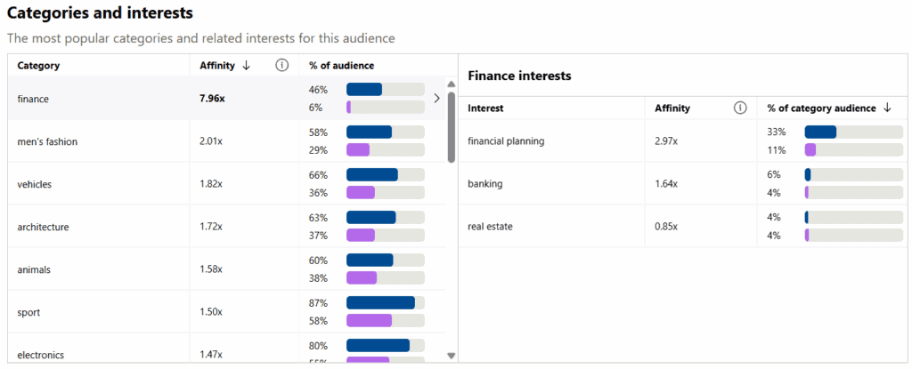Image resolution: width=912 pixels, height=369 pixels.
Task: Click the info icon in Finance interests Affinity header
Action: tap(740, 108)
